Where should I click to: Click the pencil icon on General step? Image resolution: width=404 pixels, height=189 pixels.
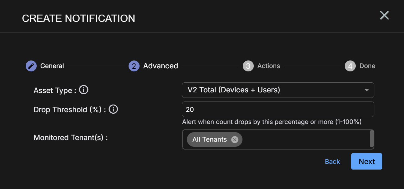point(31,66)
